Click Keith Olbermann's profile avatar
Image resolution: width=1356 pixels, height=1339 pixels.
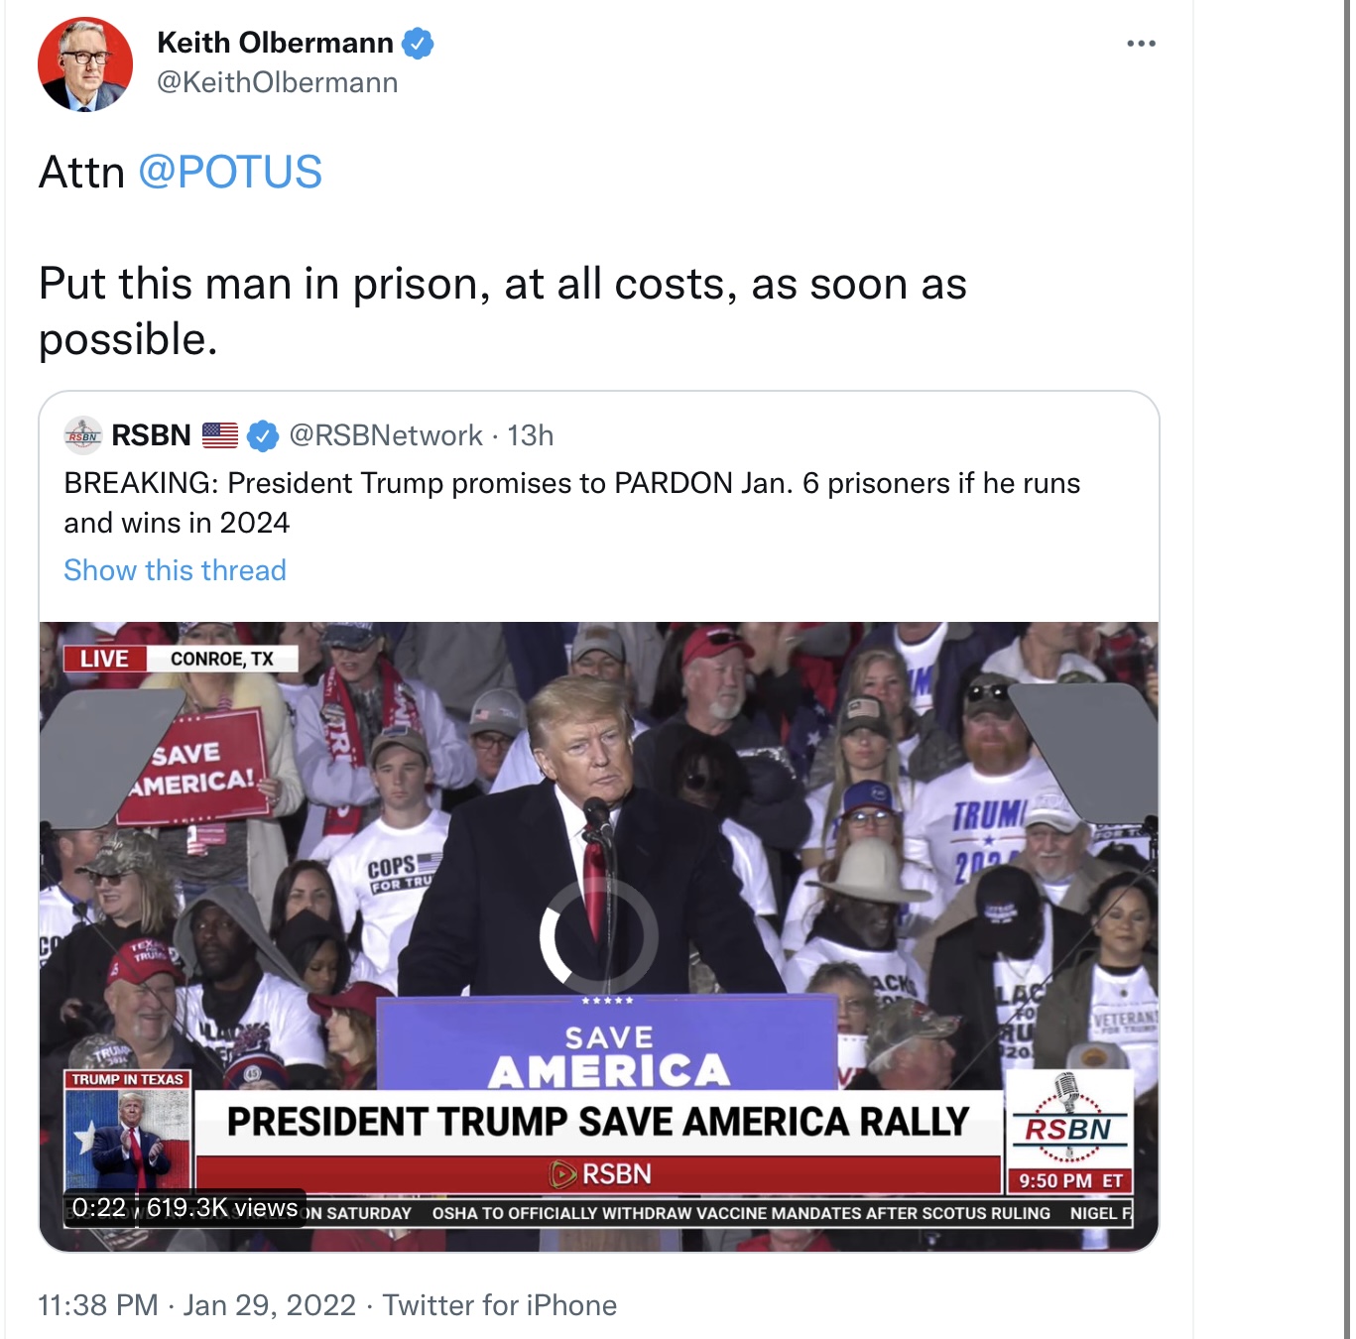tap(85, 64)
